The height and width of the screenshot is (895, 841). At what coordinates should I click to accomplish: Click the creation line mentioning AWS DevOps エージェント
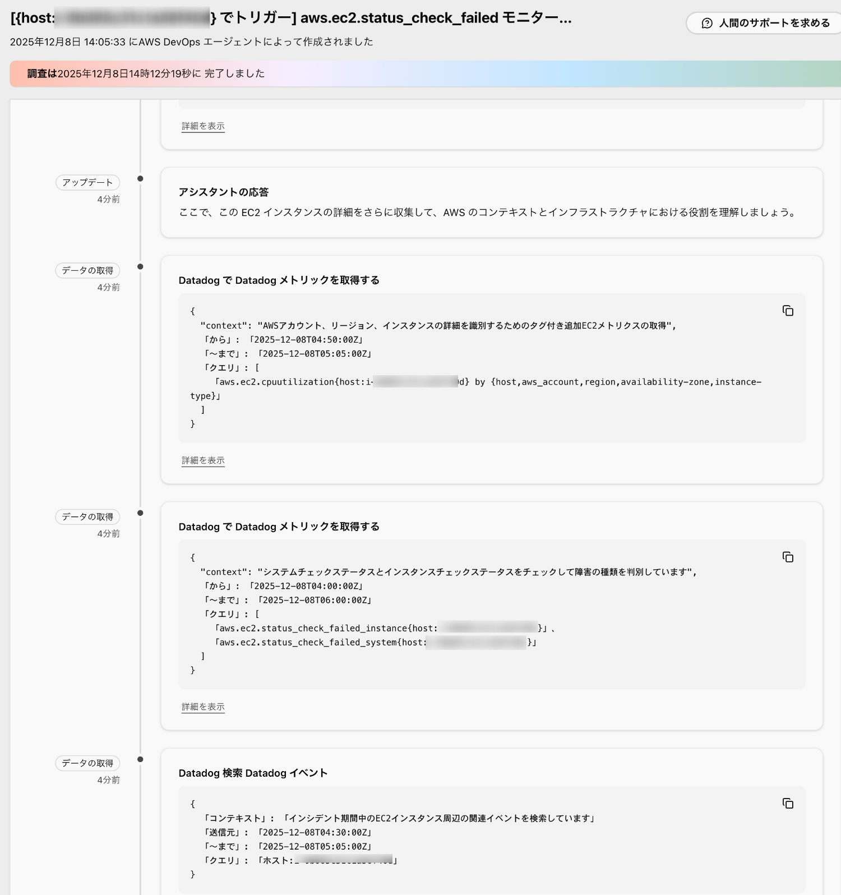click(x=192, y=42)
